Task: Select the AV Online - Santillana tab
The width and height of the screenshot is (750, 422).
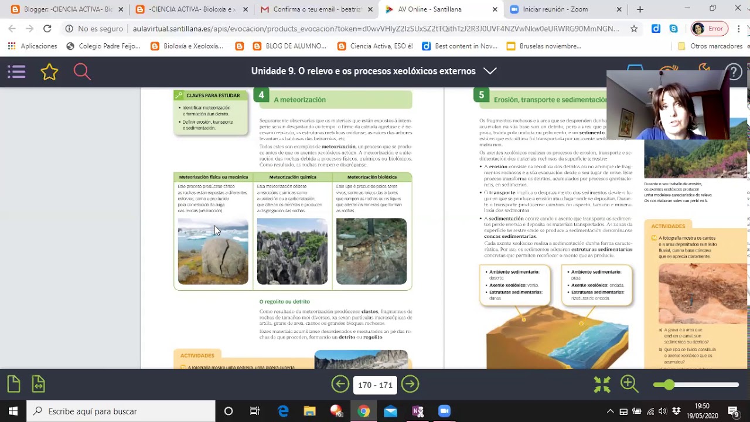Action: pyautogui.click(x=439, y=9)
